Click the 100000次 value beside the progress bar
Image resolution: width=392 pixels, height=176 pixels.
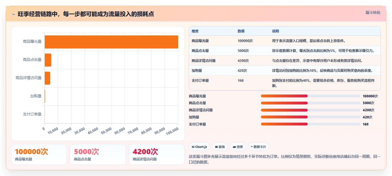click(370, 96)
